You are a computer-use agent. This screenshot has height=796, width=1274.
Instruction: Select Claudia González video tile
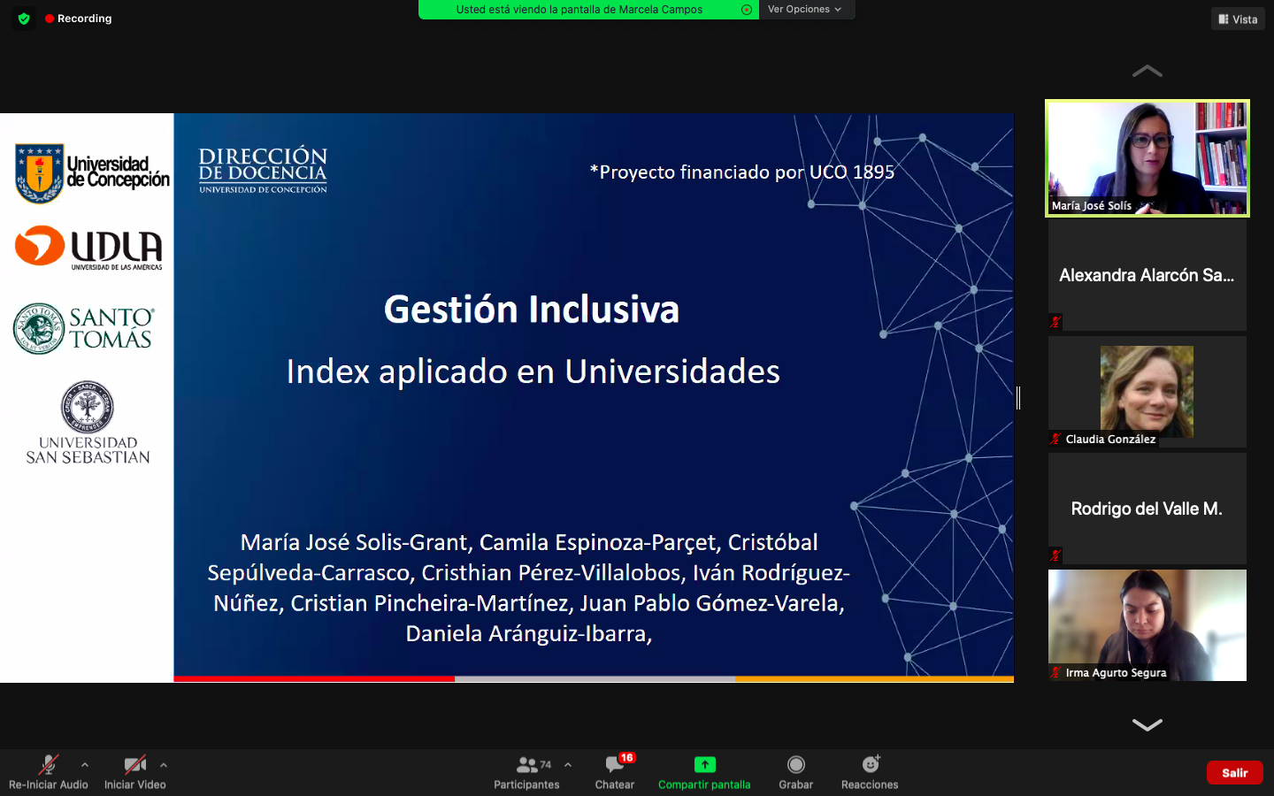coord(1147,392)
